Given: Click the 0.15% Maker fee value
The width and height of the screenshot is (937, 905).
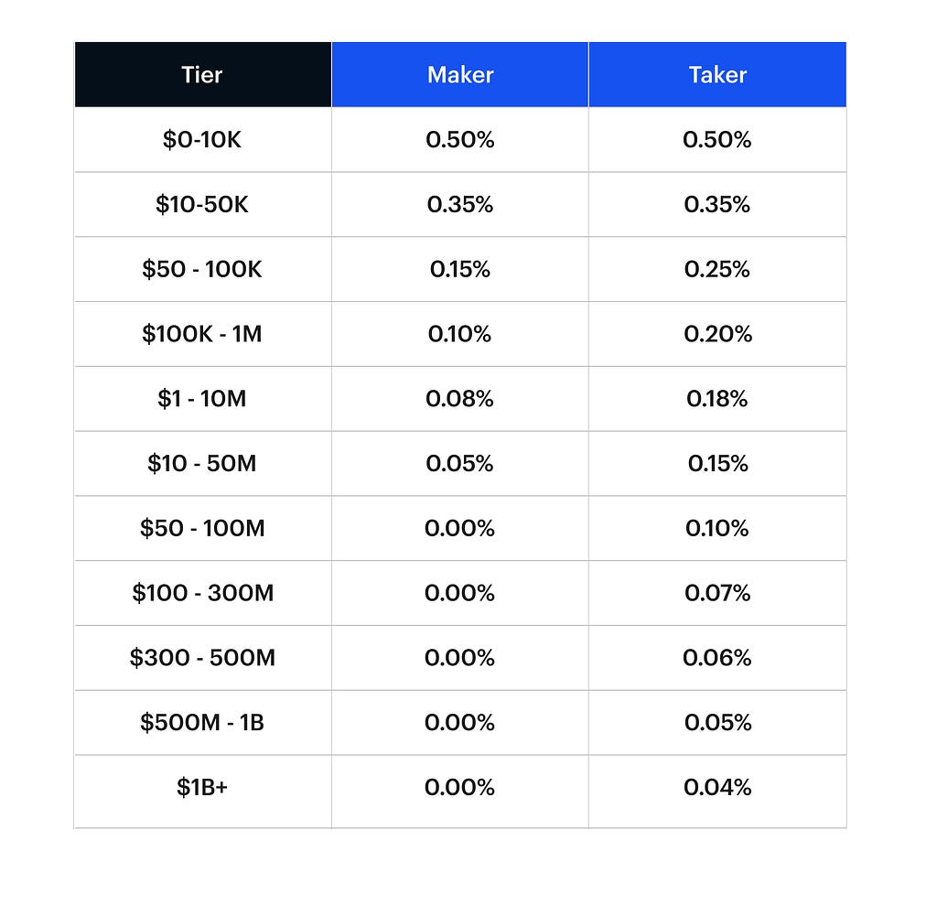Looking at the screenshot, I should (459, 270).
